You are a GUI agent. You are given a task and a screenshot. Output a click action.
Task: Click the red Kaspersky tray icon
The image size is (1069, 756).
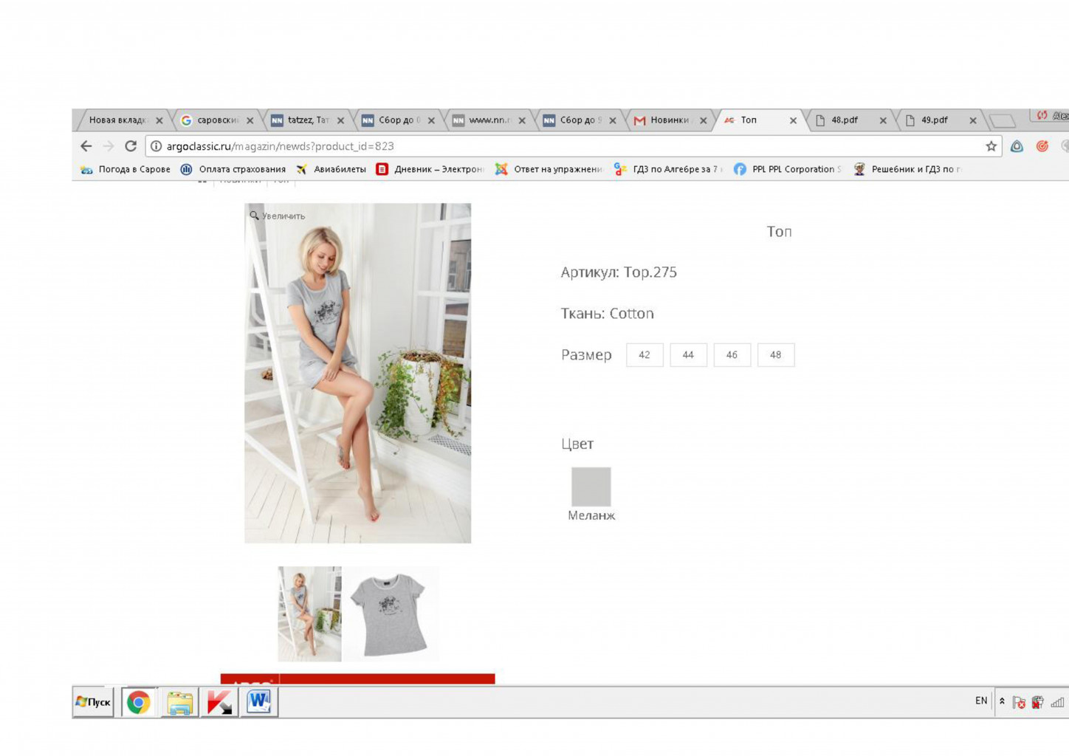click(1038, 702)
